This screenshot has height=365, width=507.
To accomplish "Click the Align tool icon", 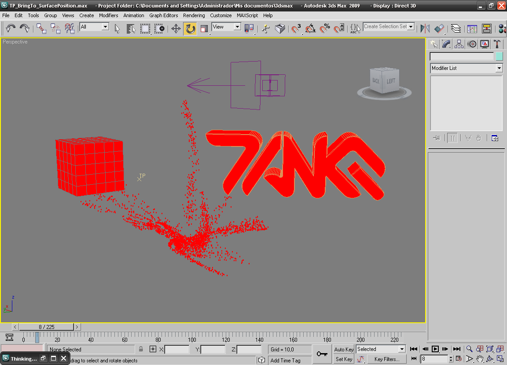I will tap(439, 29).
